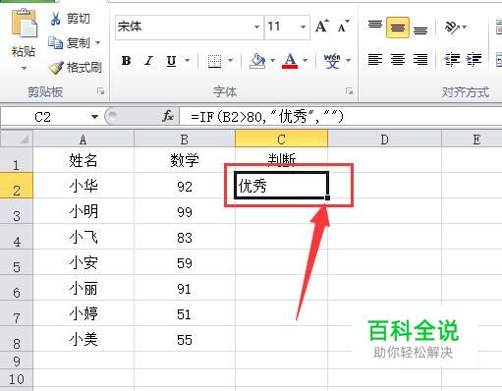The image size is (502, 391).
Task: Select the Format Painter (格式刷)
Action: pos(76,68)
